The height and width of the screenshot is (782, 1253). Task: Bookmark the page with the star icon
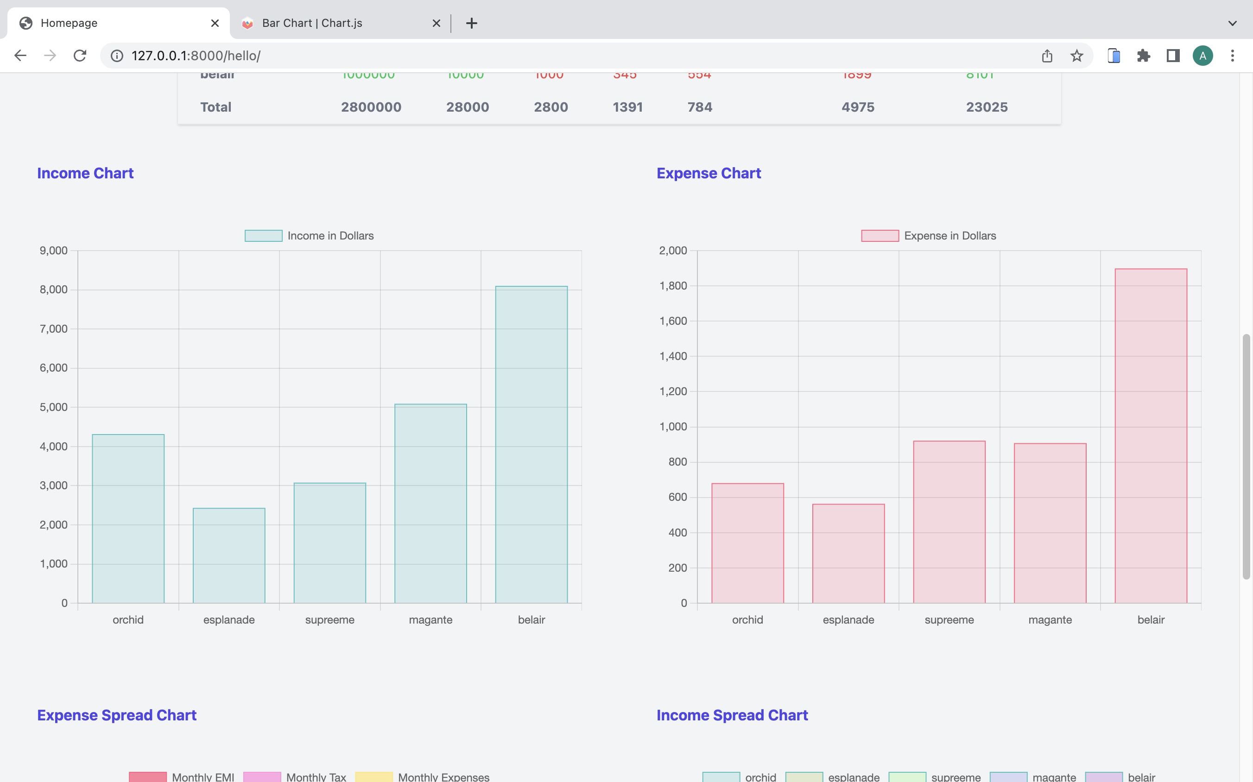click(1076, 55)
